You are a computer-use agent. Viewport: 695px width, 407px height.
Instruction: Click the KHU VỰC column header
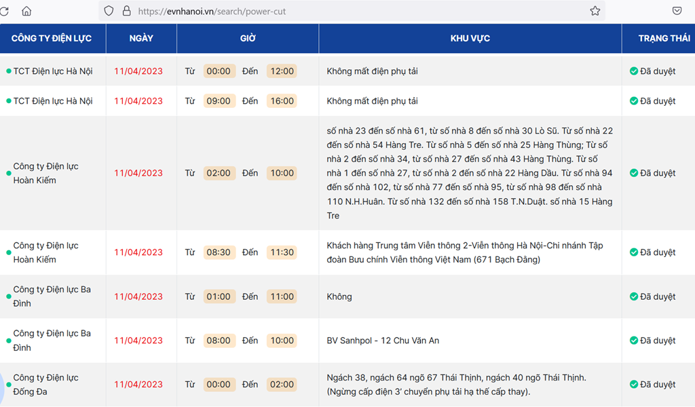470,39
